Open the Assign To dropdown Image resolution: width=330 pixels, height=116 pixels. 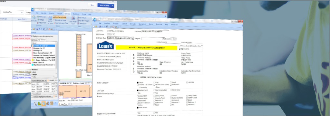point(13,13)
